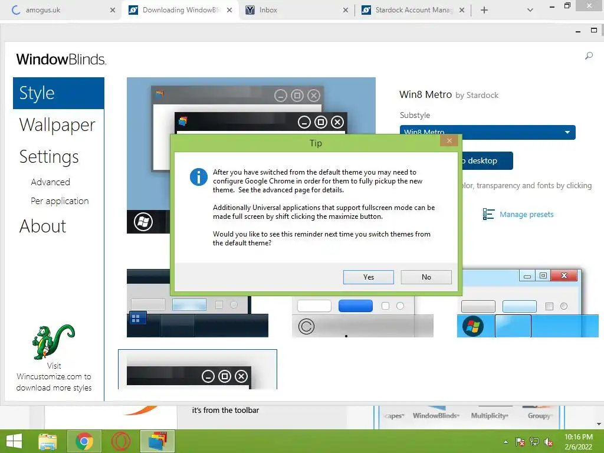The image size is (604, 453).
Task: Click WindowBlinds link in web page footer
Action: click(436, 416)
